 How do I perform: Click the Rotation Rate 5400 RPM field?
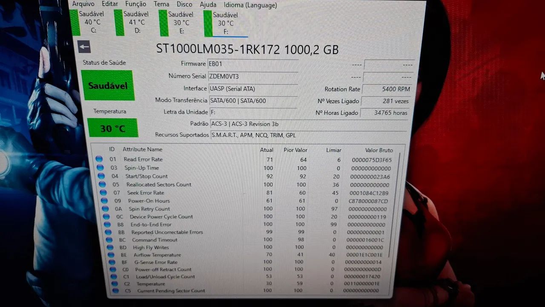[387, 89]
